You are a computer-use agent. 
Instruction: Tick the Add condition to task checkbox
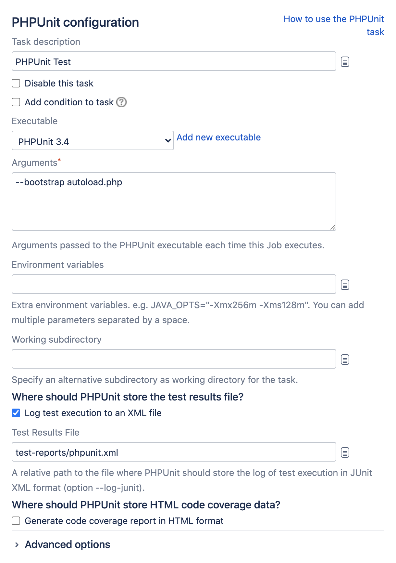pyautogui.click(x=16, y=102)
